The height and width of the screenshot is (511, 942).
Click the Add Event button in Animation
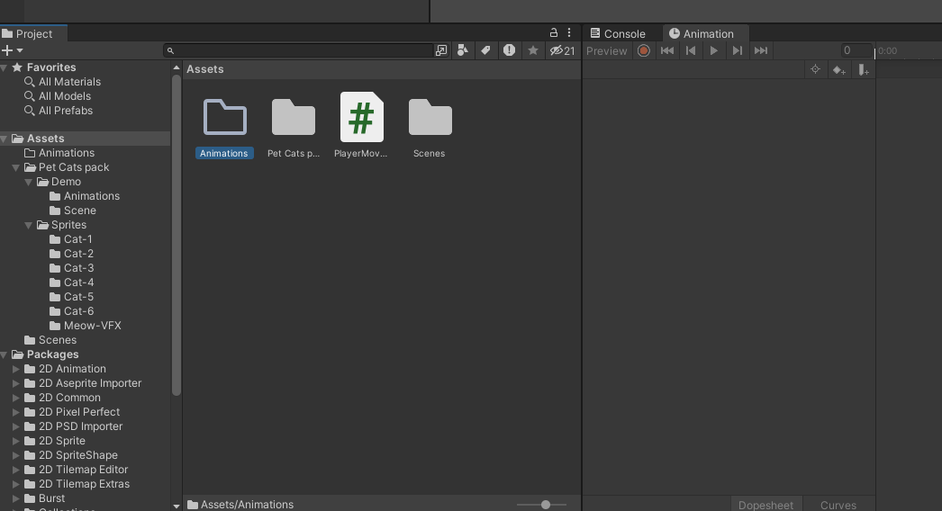point(863,69)
